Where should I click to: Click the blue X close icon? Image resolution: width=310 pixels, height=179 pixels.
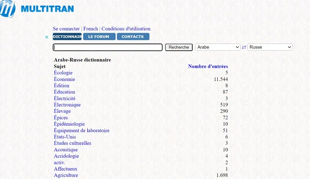47,37
